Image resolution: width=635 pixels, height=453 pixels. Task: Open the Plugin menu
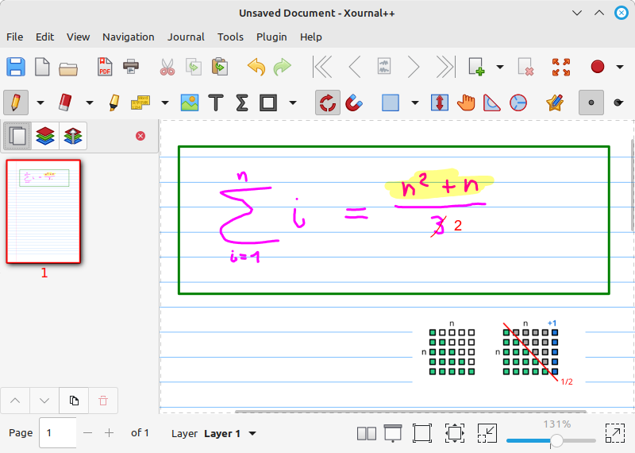271,37
